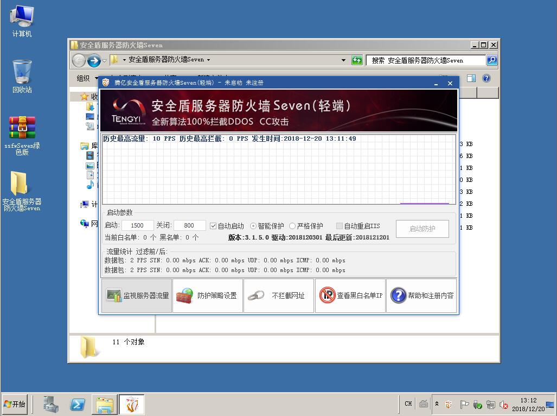Screen dimensions: 557x416
Task: Click the 关闭 threshold field showing 800
Action: pyautogui.click(x=189, y=225)
